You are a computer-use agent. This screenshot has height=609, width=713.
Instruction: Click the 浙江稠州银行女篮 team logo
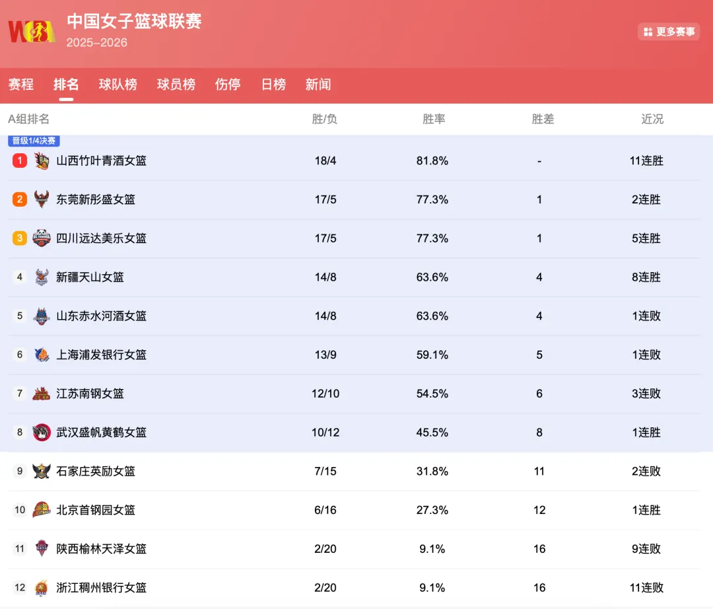click(x=42, y=588)
